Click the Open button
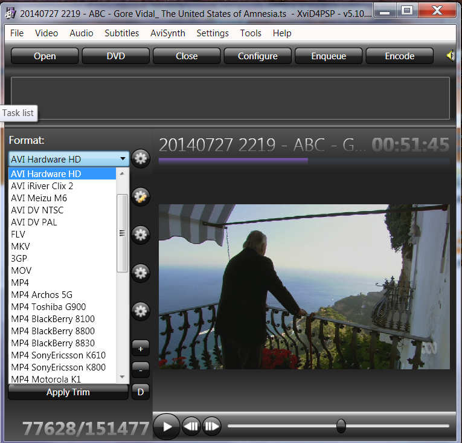This screenshot has height=443, width=462. click(45, 56)
